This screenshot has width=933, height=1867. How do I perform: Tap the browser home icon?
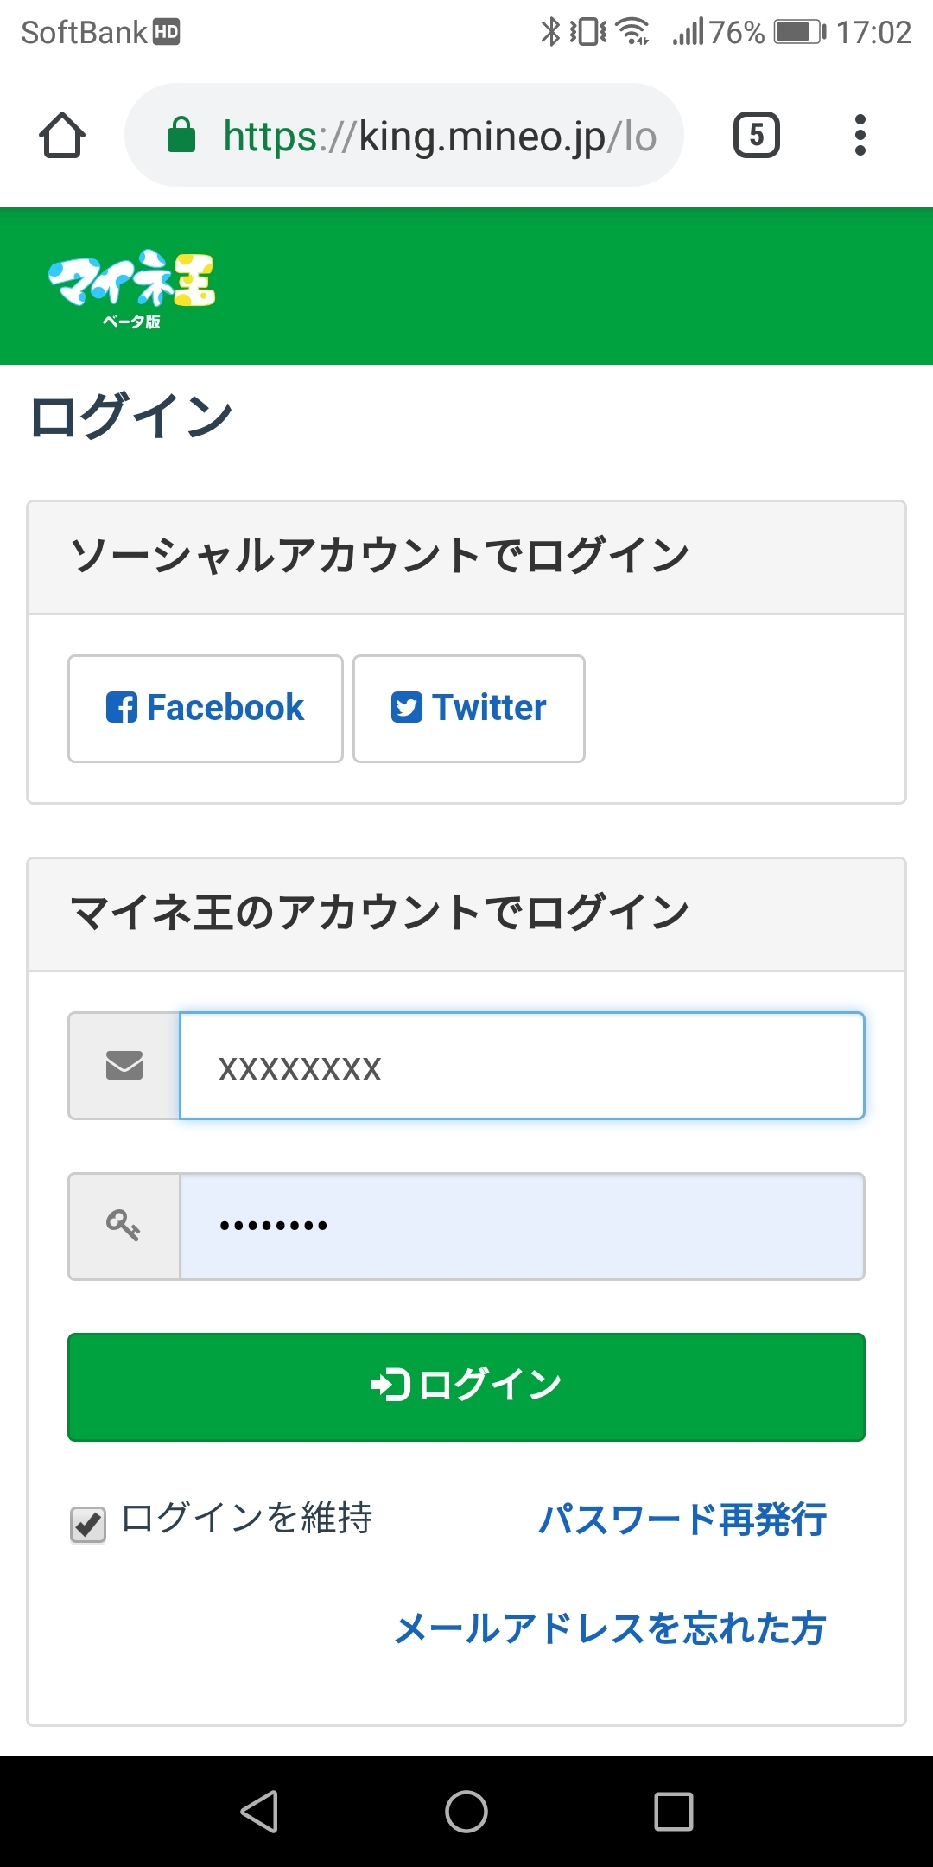click(62, 136)
